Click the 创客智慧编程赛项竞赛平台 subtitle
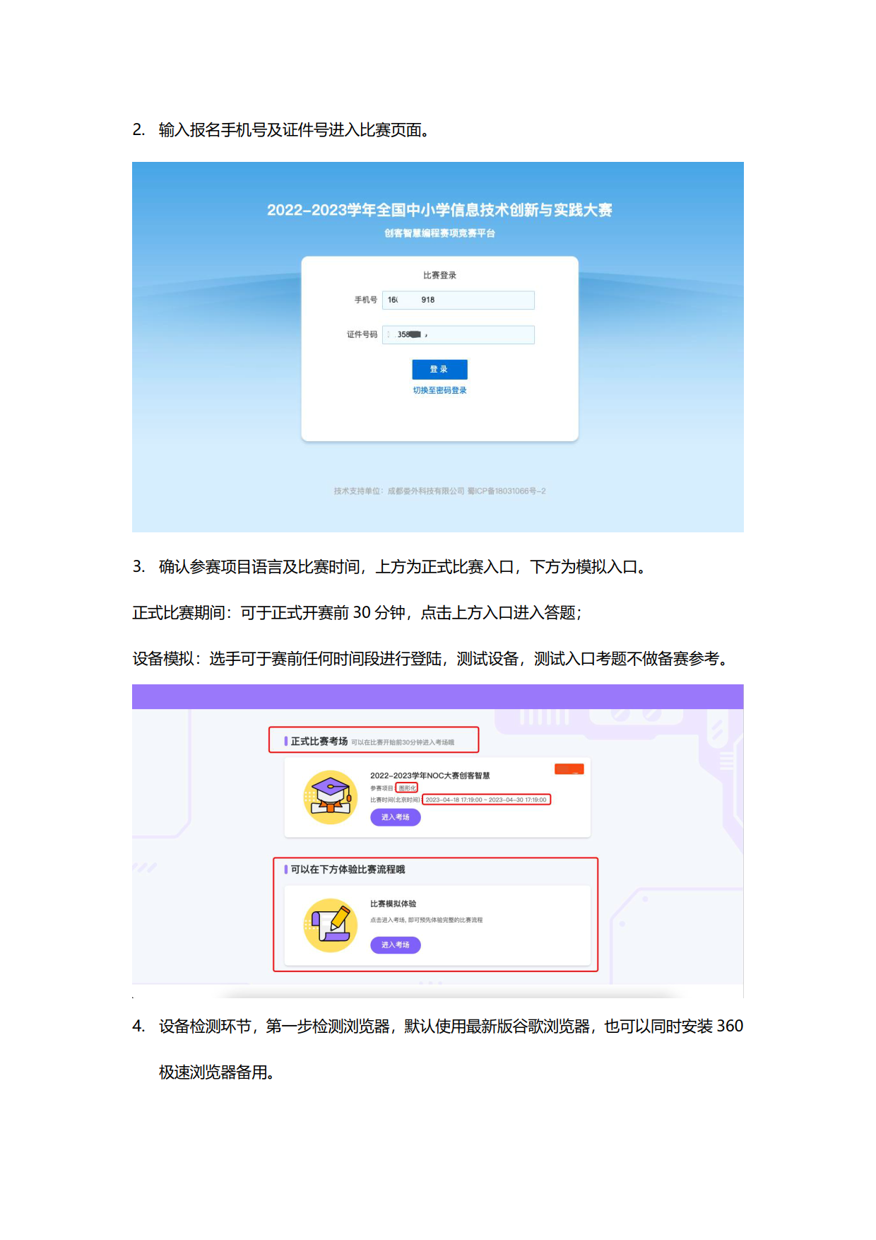 click(439, 233)
